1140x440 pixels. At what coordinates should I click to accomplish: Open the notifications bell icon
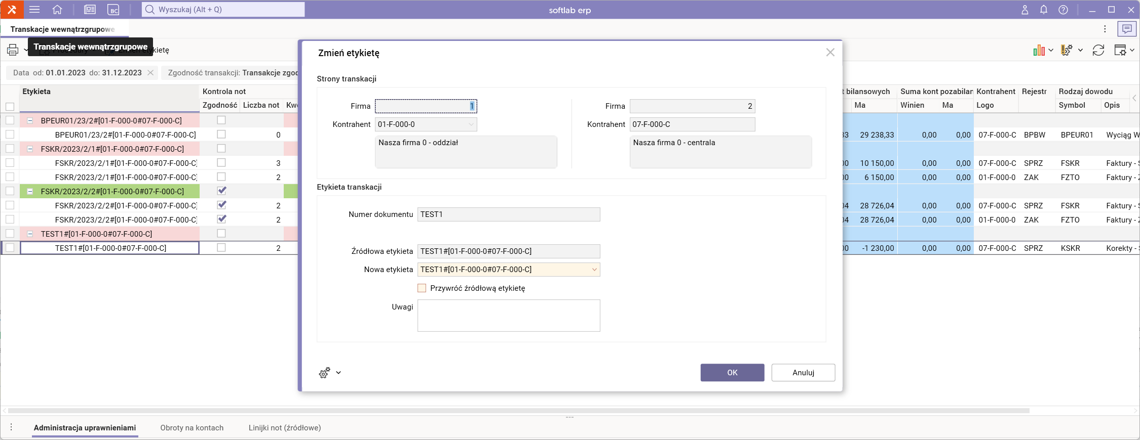(x=1044, y=10)
